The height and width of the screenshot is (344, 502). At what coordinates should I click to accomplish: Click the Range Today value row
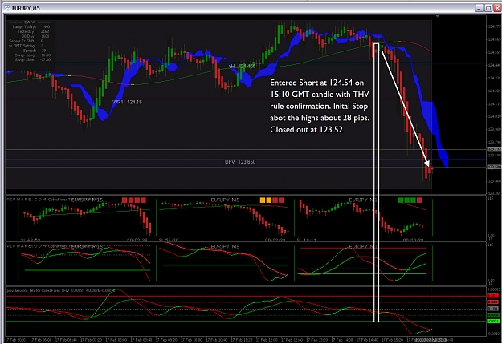(31, 27)
